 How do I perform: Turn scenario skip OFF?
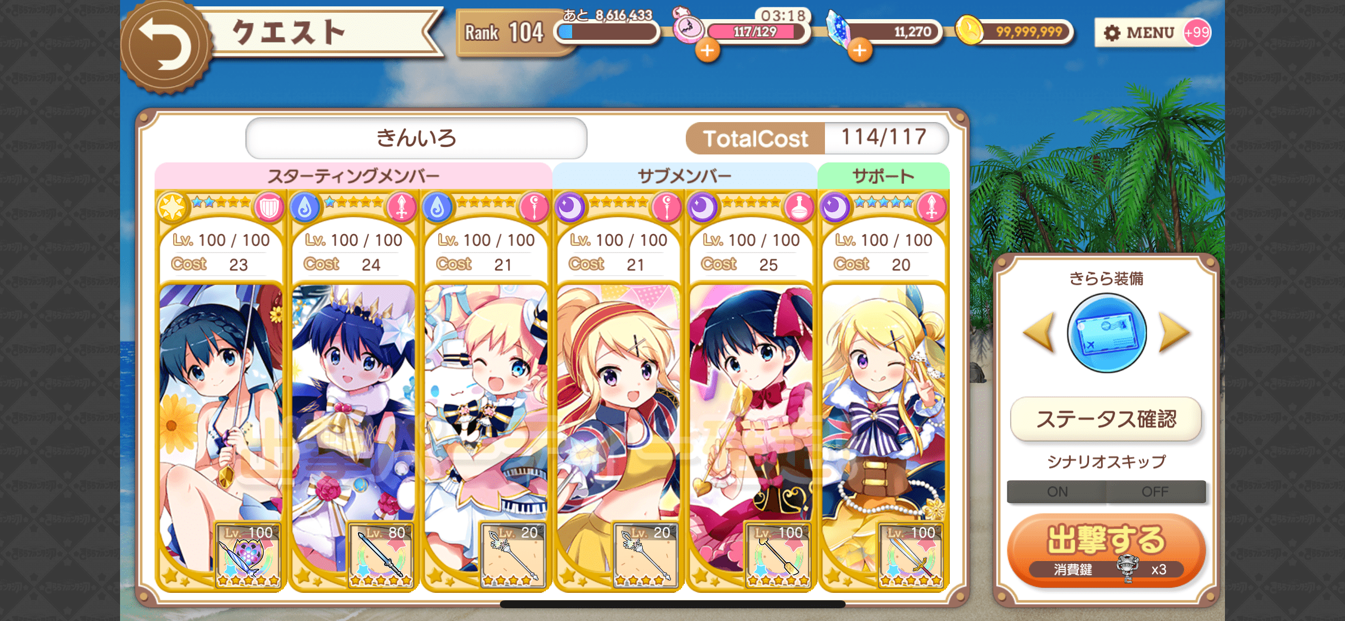coord(1155,491)
